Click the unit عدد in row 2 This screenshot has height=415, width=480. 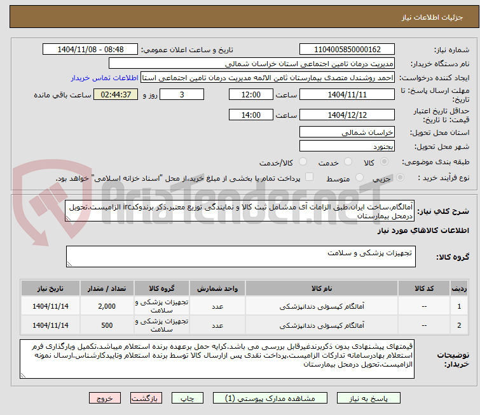pyautogui.click(x=217, y=325)
